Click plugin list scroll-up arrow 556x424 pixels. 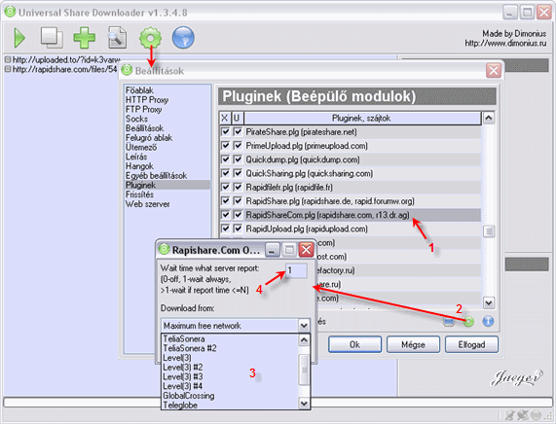pos(488,118)
